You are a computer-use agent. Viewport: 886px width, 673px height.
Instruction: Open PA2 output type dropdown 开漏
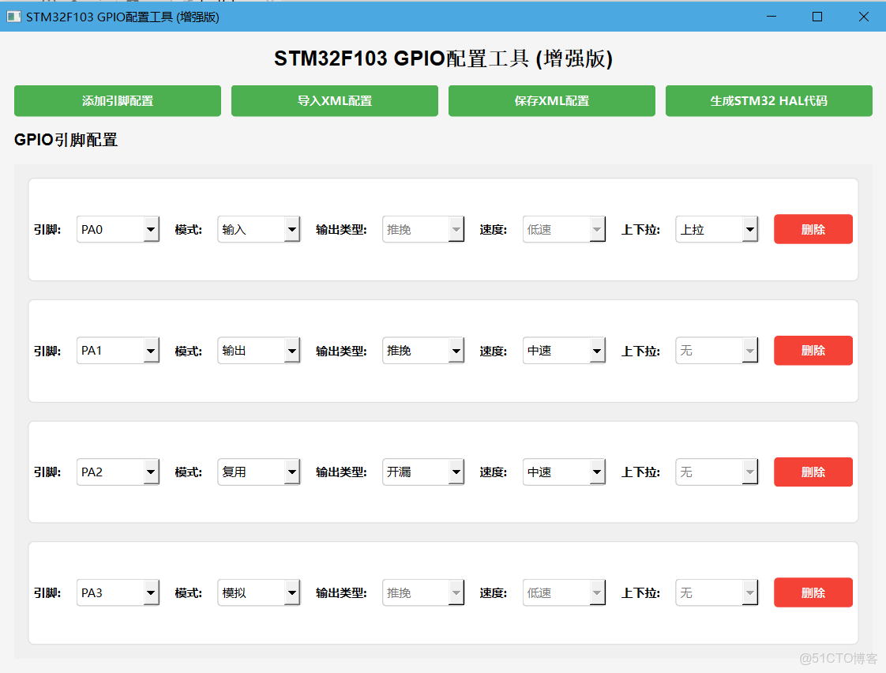point(423,472)
